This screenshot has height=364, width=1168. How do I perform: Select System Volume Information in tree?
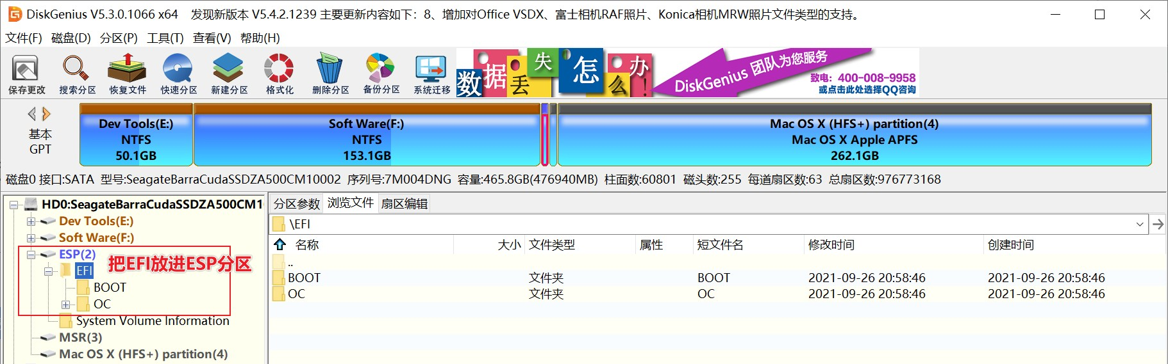tap(153, 320)
